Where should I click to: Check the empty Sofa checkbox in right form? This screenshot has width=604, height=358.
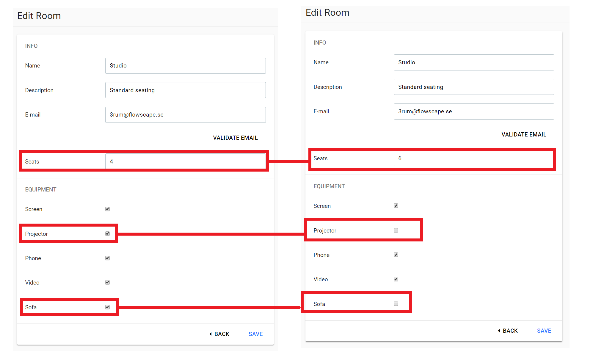tap(396, 304)
